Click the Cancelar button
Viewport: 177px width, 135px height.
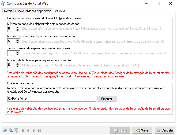click(165, 130)
